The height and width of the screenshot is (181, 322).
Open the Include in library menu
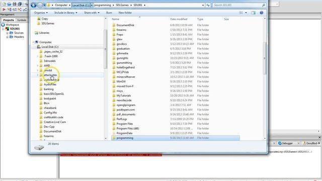point(66,13)
